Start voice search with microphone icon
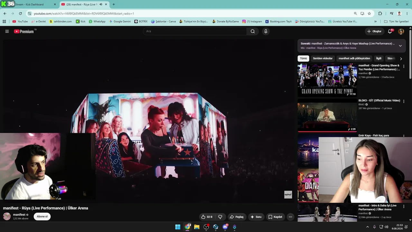The image size is (412, 232). click(266, 31)
